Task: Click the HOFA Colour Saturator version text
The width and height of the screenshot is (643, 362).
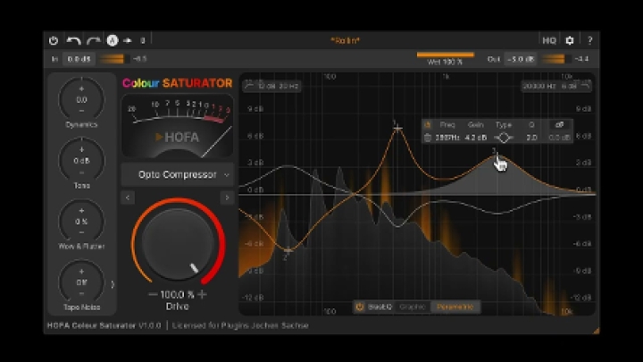Action: click(104, 325)
